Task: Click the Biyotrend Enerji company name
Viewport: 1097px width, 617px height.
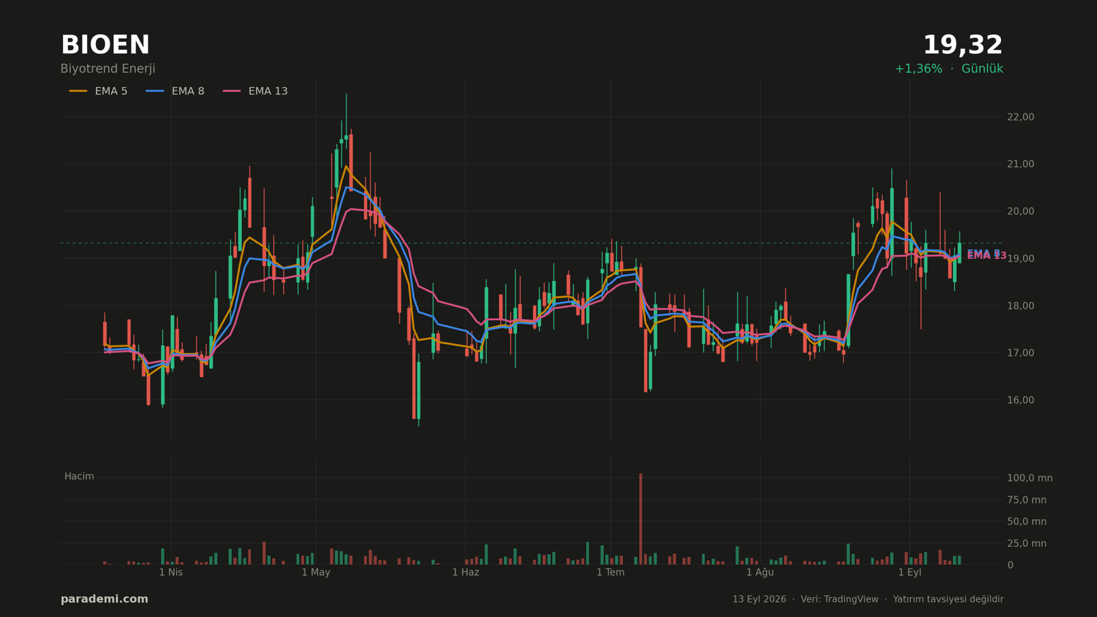Action: [x=108, y=69]
